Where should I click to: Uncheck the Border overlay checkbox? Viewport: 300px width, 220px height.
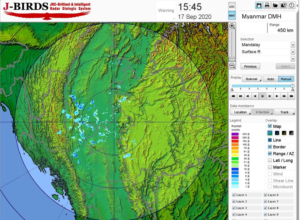(270, 147)
